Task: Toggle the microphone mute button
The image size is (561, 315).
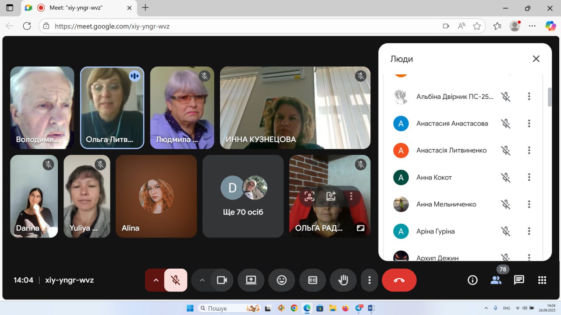Action: tap(176, 280)
